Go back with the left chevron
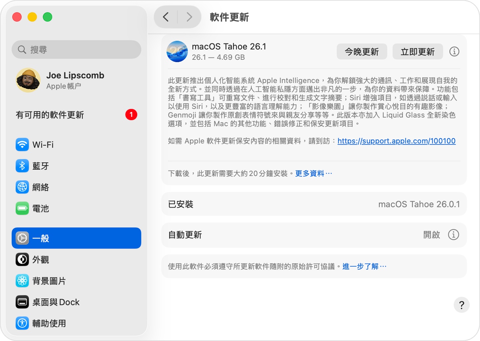 [166, 17]
